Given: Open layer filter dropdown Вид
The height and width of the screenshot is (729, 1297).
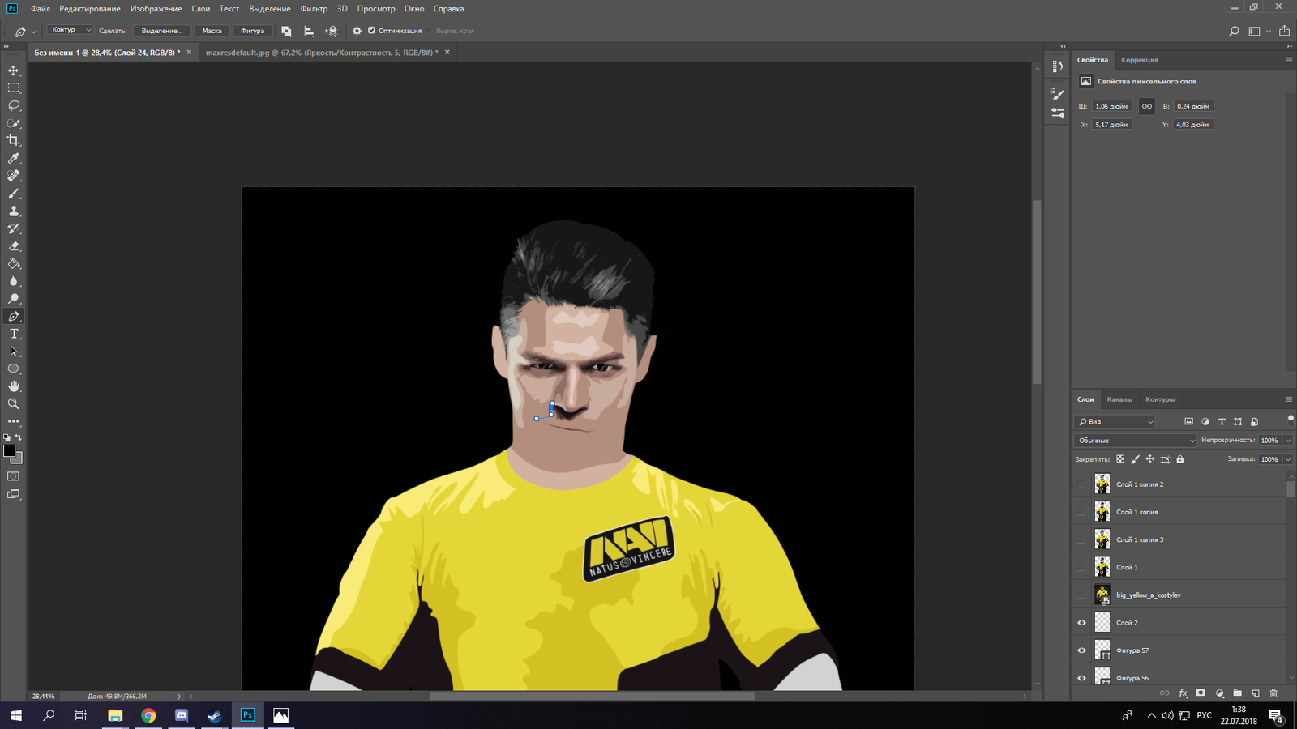Looking at the screenshot, I should [x=1115, y=422].
